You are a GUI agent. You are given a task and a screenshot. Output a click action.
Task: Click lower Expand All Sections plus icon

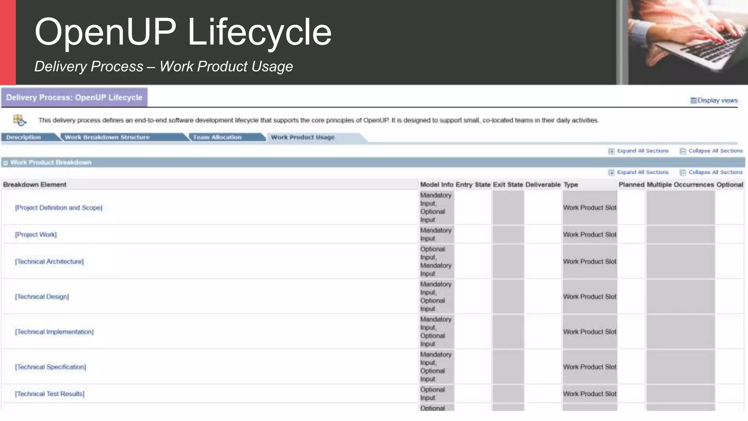click(611, 172)
